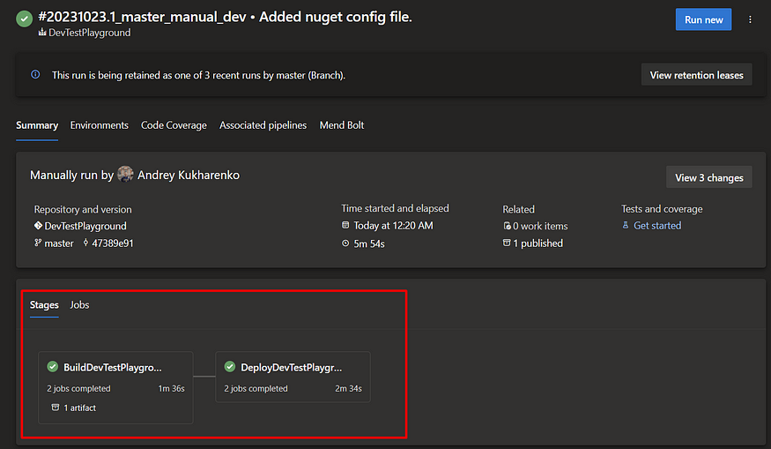771x449 pixels.
Task: Click the artifact box icon in build stage
Action: 56,408
